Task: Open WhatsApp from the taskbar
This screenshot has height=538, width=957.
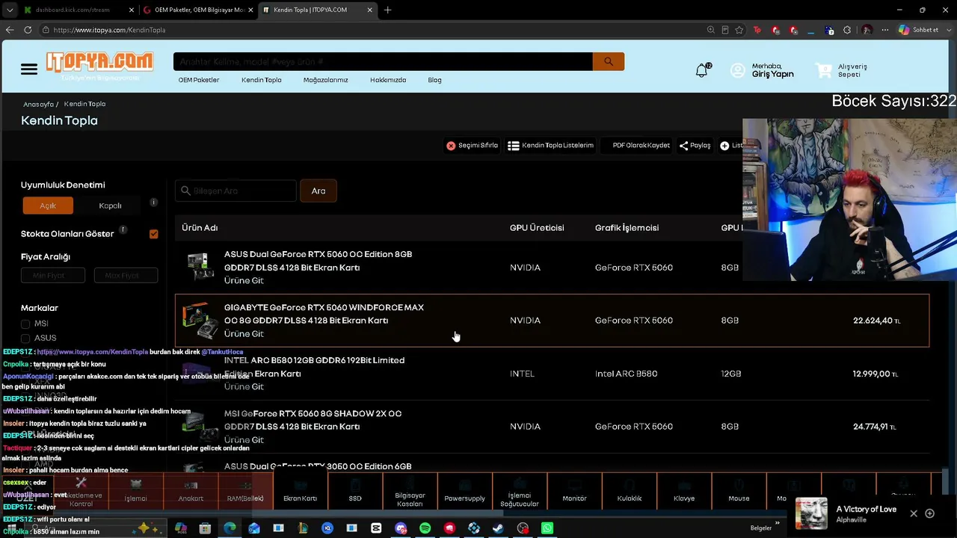Action: (x=547, y=528)
